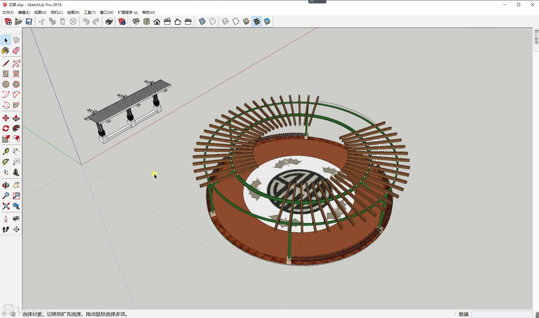Open a file with folder icon
The width and height of the screenshot is (539, 318).
[19, 21]
